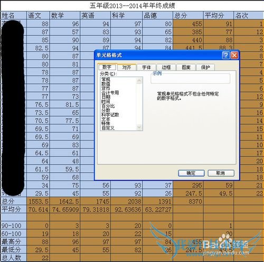Click the title 五年级2013--2014年年终成绩

[x=133, y=6]
